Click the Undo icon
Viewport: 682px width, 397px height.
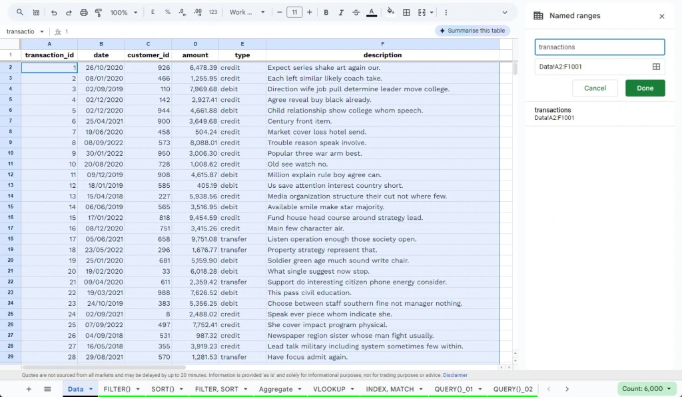[x=54, y=13]
